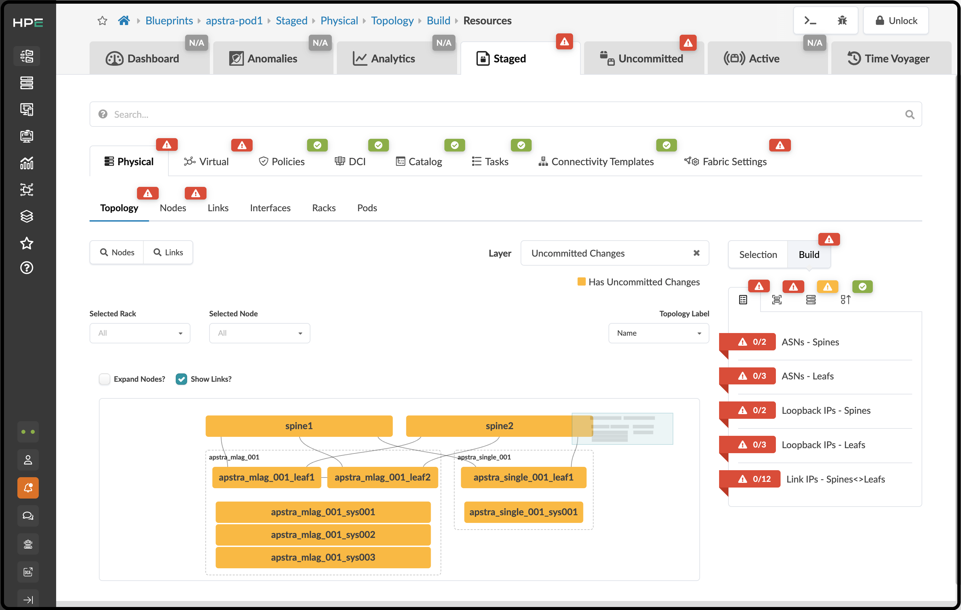Screen dimensions: 961x610
Task: Switch to the Uncommitted tab
Action: (644, 58)
